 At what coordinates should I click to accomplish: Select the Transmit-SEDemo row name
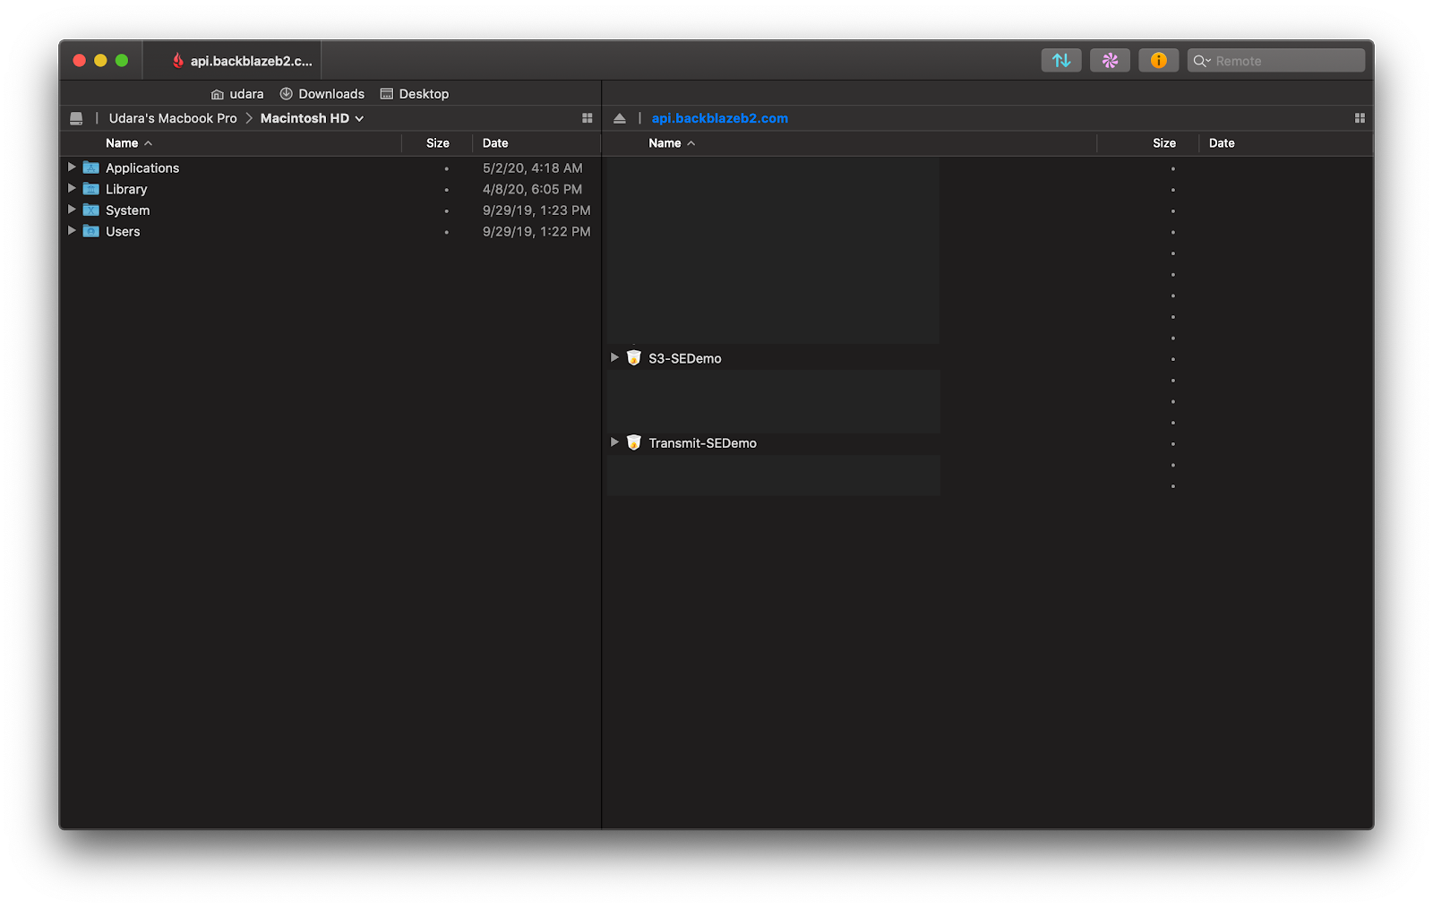click(702, 443)
